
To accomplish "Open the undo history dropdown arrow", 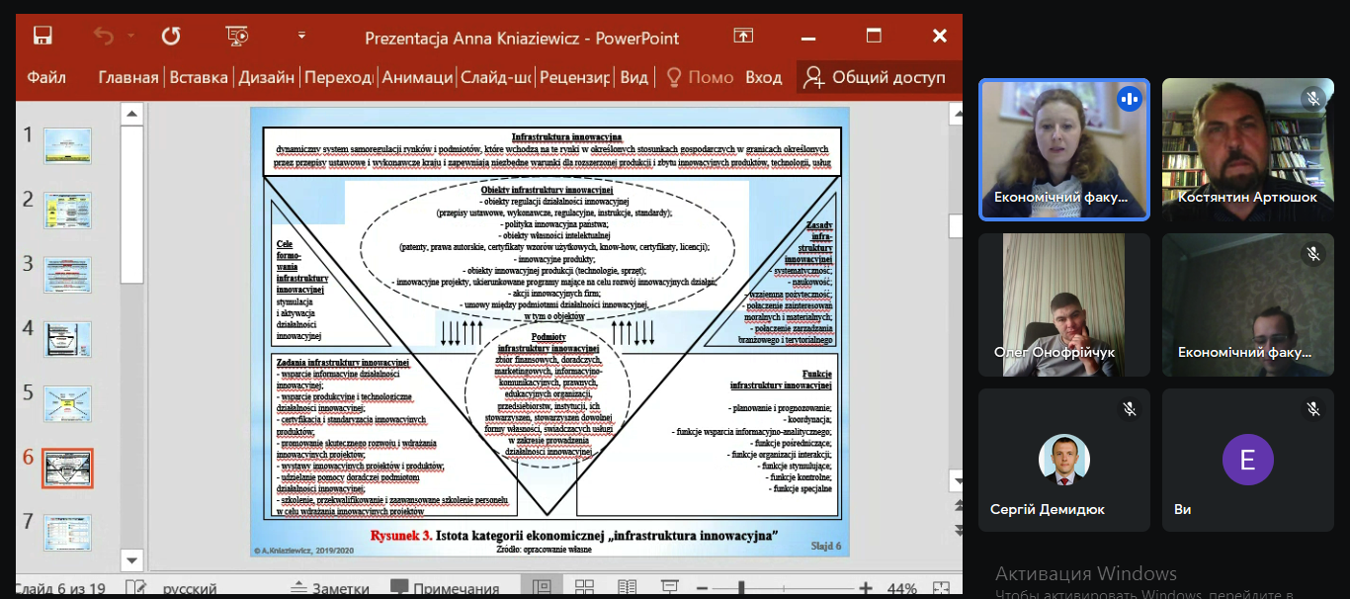I will [x=131, y=37].
